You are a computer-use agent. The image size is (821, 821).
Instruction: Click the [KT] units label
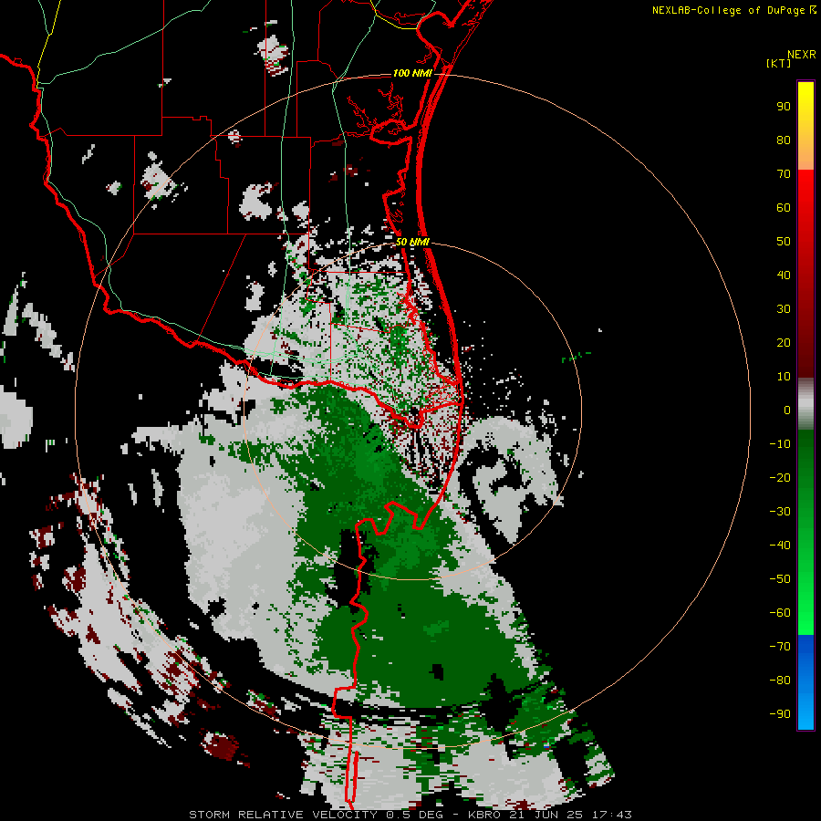(x=778, y=63)
